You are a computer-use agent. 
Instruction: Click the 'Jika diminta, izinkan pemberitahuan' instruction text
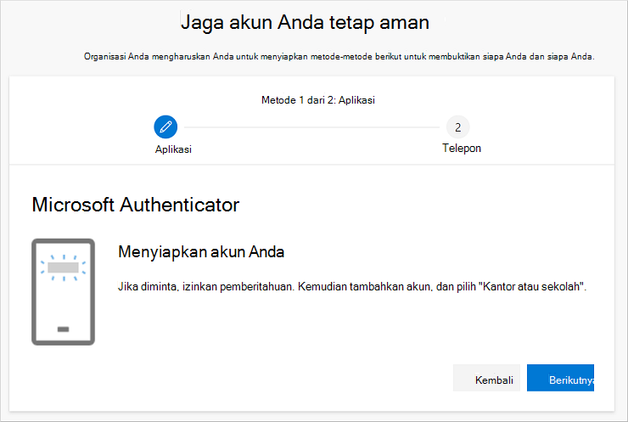point(352,286)
